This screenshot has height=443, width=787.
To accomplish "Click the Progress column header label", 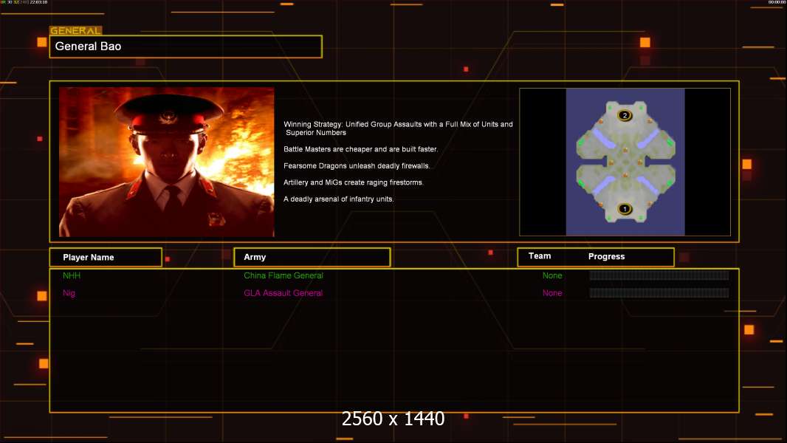I will pos(606,256).
